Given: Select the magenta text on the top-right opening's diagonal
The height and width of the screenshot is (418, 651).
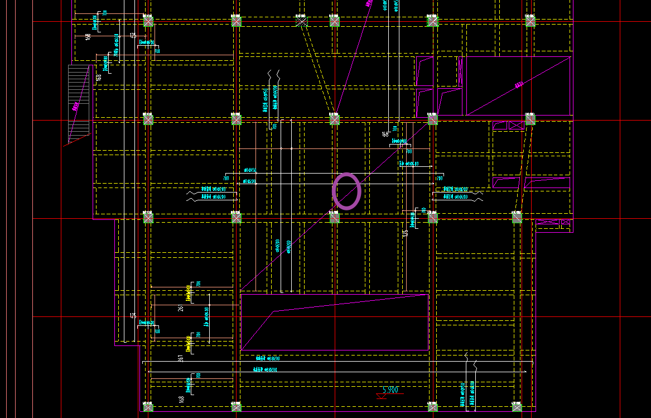Looking at the screenshot, I should (x=519, y=85).
